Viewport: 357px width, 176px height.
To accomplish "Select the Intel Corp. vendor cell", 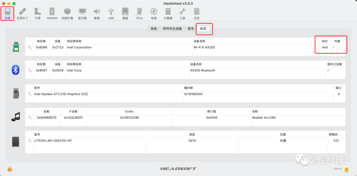I will [x=74, y=71].
